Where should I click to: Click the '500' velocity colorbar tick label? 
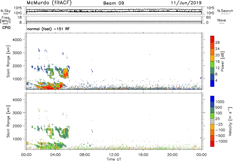pos(219,107)
